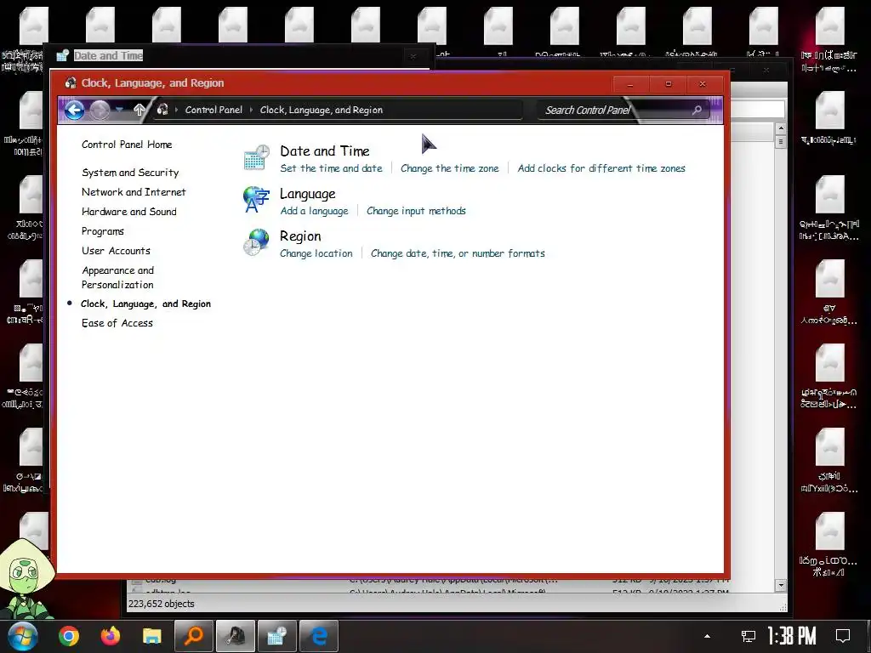Open Programs category
This screenshot has width=871, height=653.
tap(103, 231)
